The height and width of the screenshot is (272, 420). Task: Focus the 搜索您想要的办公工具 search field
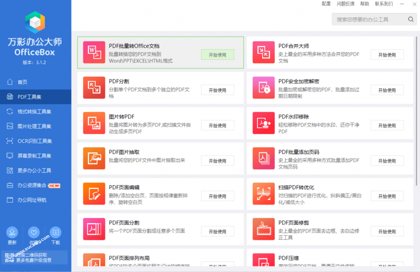click(374, 19)
